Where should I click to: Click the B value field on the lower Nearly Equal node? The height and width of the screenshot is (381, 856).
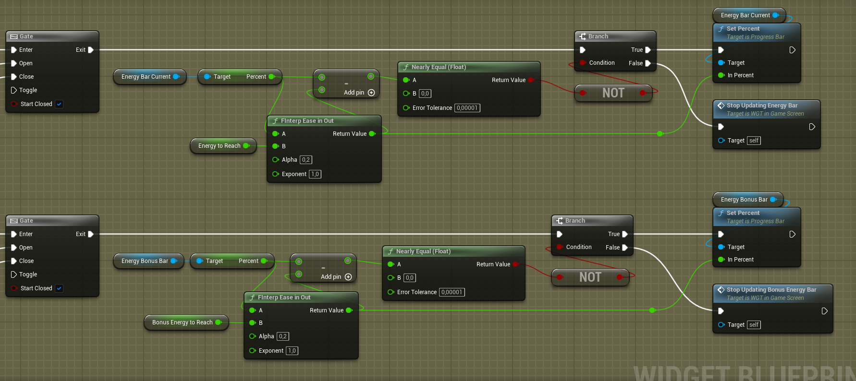[409, 278]
